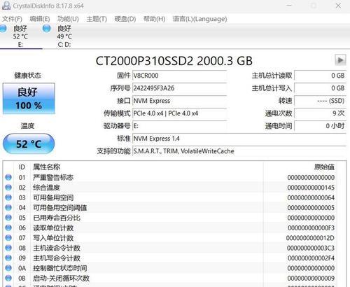This screenshot has height=287, width=350.
Task: Select attribute name 主机读命令计数
Action: [x=57, y=248]
